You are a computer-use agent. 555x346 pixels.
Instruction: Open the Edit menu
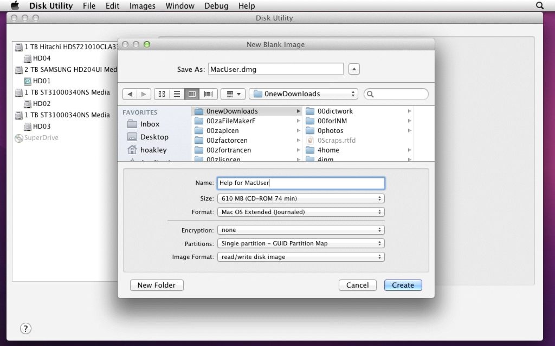(112, 5)
